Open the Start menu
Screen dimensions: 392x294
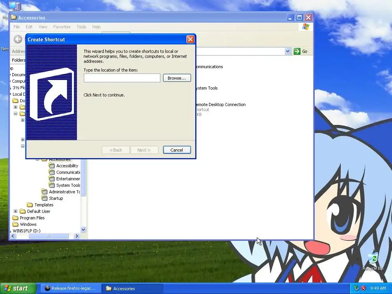point(18,288)
